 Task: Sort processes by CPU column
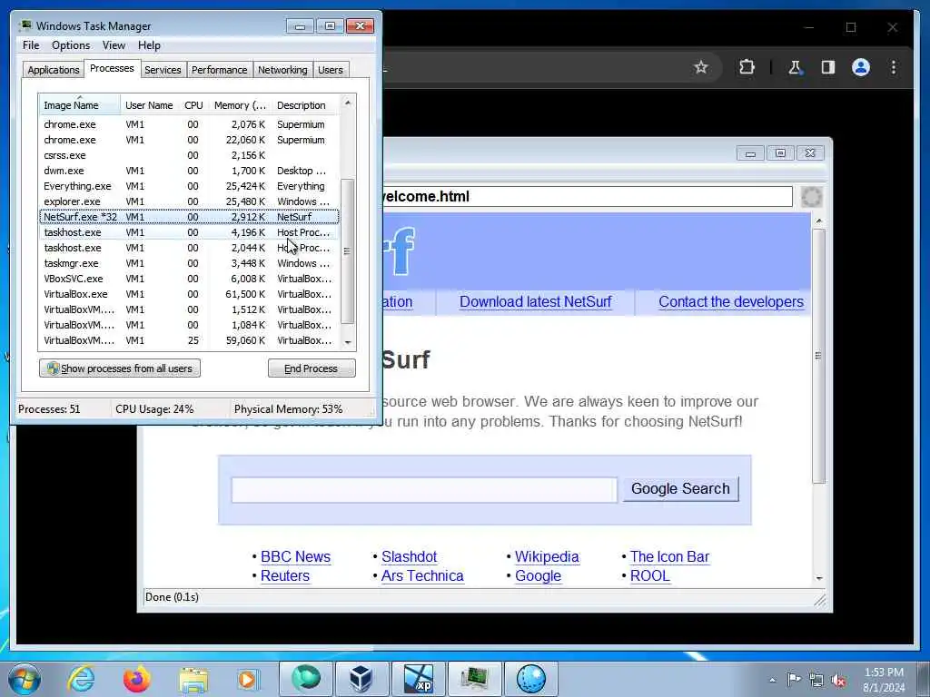[x=193, y=105]
